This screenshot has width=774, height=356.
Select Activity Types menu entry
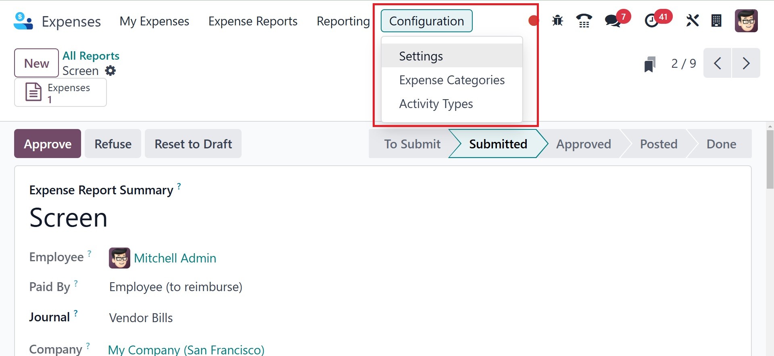click(436, 104)
